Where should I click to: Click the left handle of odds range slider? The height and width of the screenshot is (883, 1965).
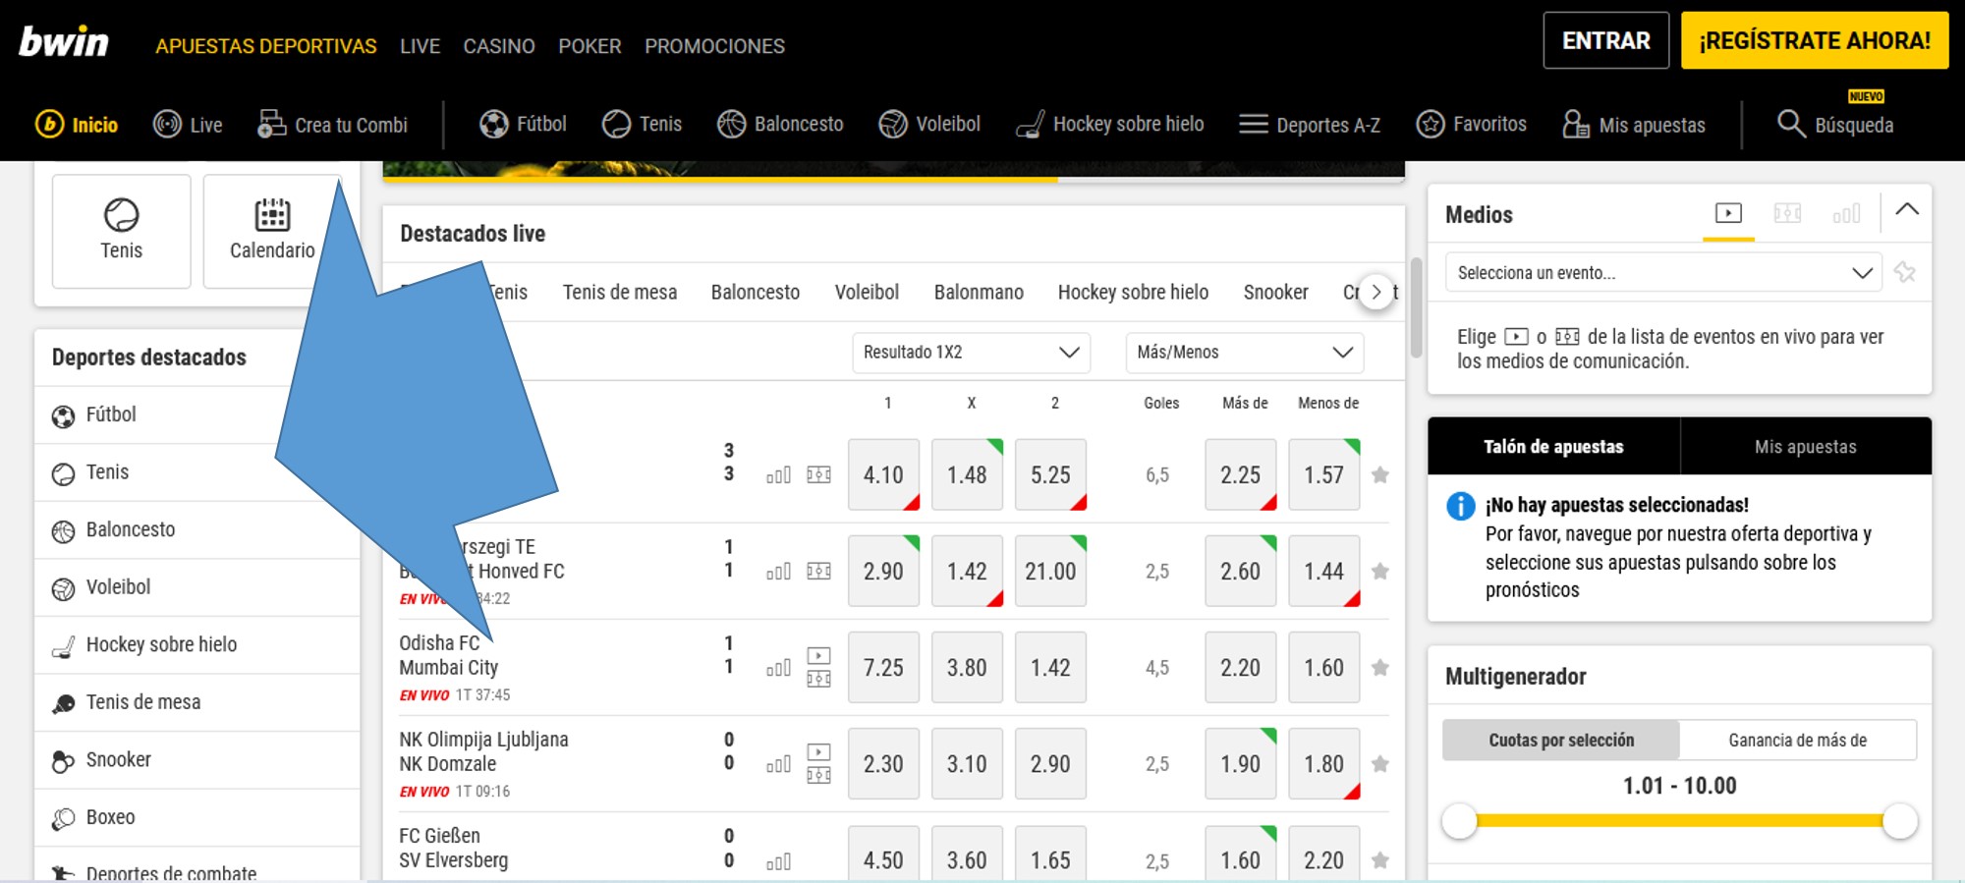tap(1460, 821)
